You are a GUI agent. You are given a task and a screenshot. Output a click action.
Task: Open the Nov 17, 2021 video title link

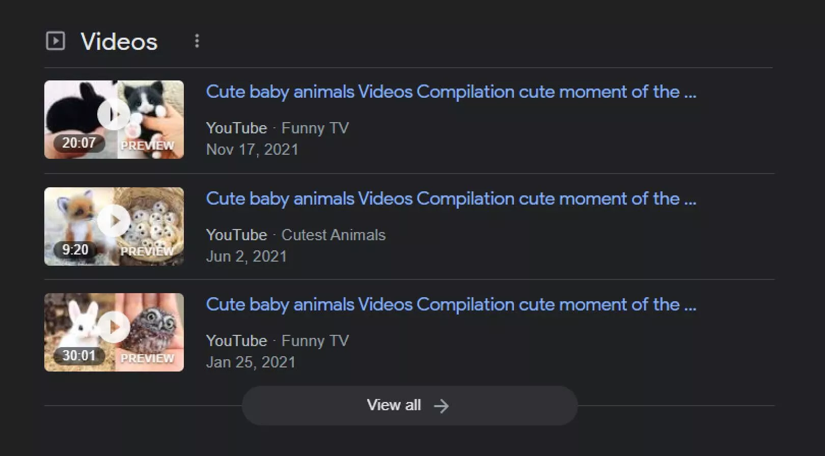[x=450, y=92]
